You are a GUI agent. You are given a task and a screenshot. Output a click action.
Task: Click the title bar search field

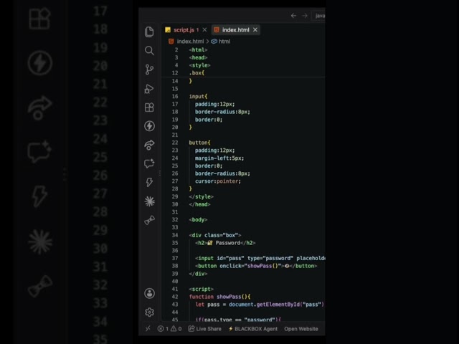click(318, 16)
